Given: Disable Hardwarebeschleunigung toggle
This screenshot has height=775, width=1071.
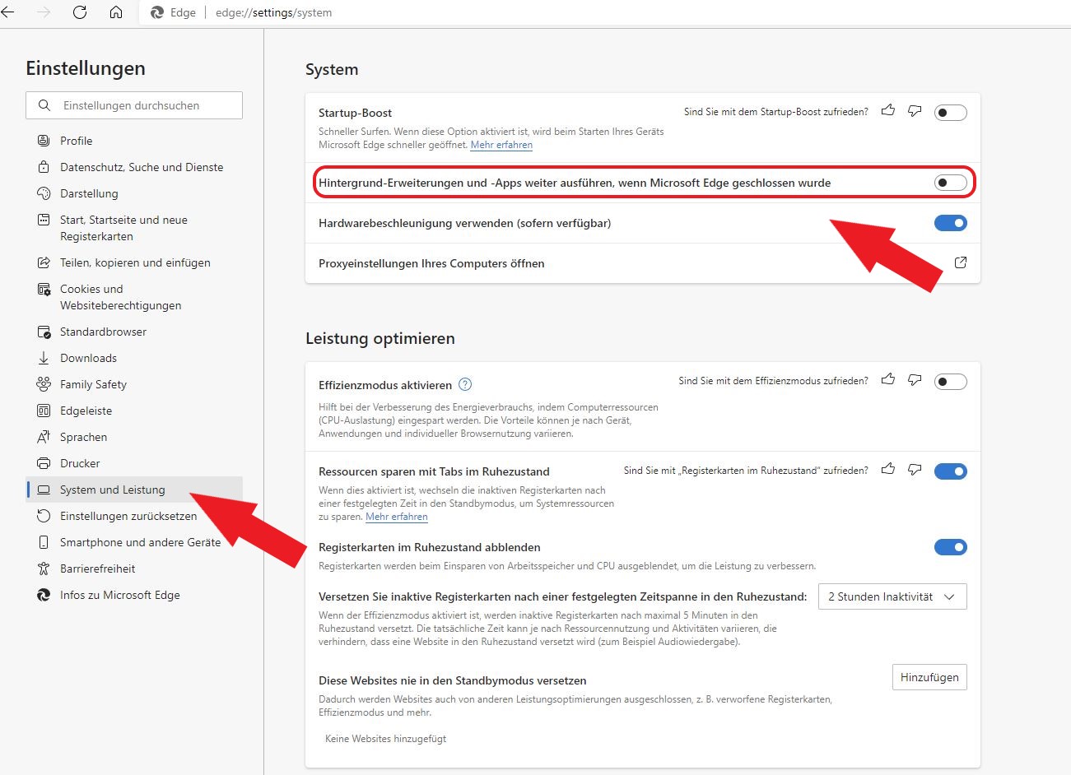Looking at the screenshot, I should [x=951, y=223].
